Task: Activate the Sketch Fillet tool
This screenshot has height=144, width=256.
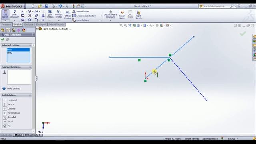Action: pos(36,20)
